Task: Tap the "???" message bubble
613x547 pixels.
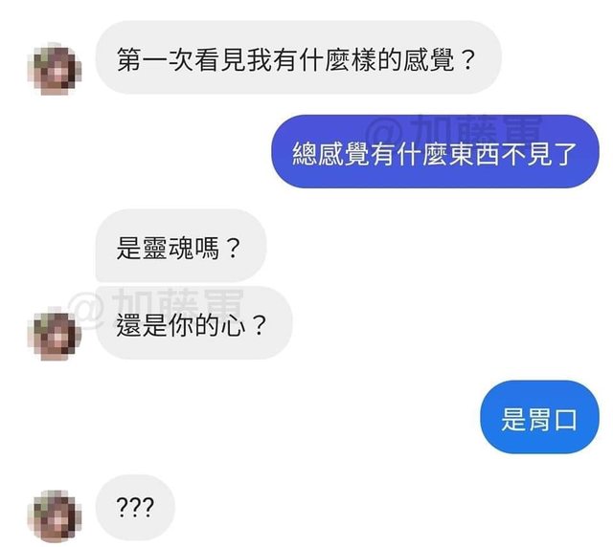Action: click(x=135, y=508)
